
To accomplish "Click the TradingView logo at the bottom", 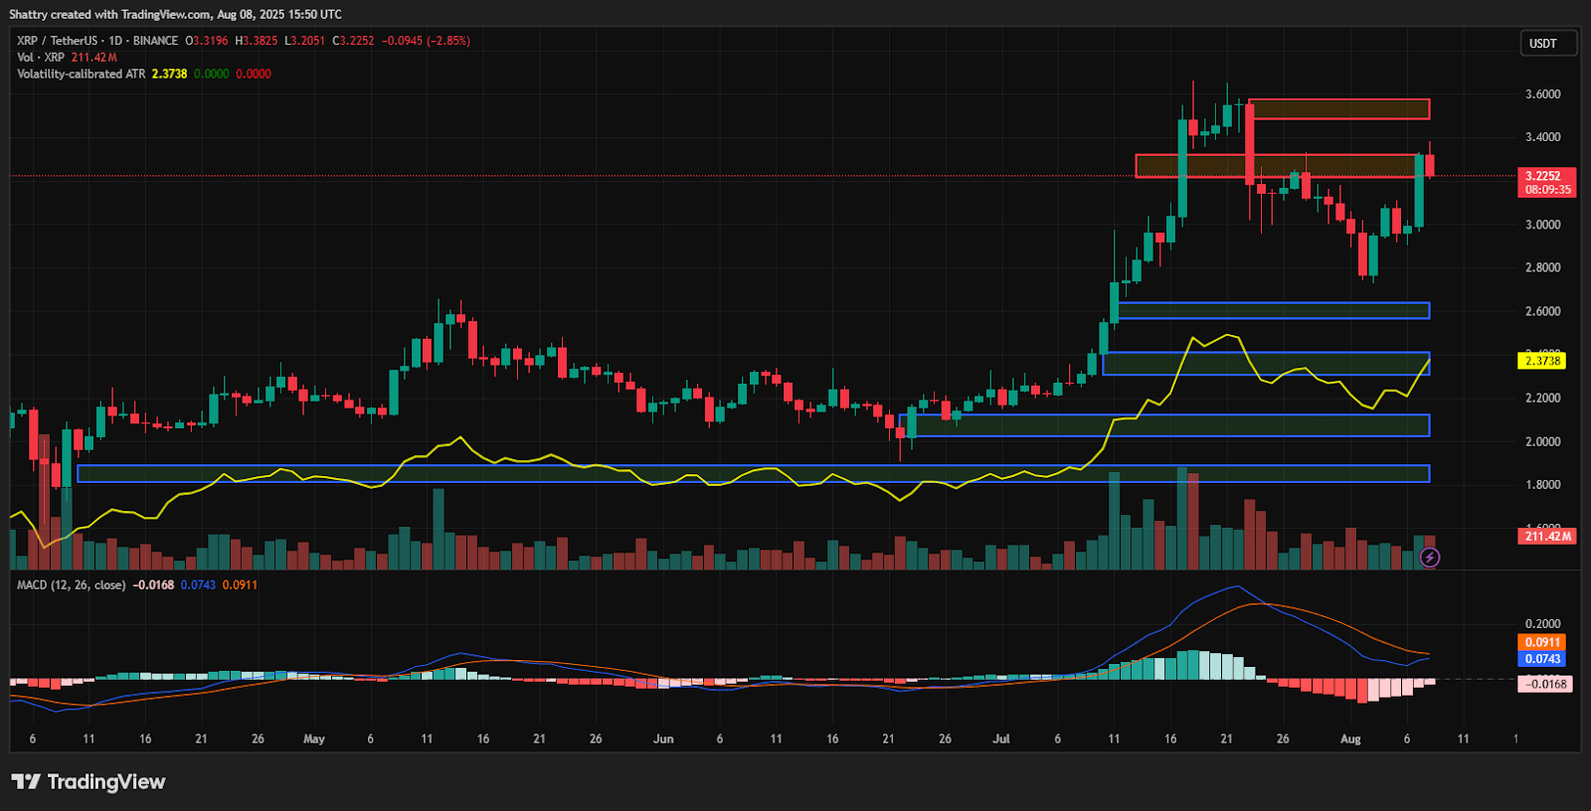I will (x=88, y=782).
